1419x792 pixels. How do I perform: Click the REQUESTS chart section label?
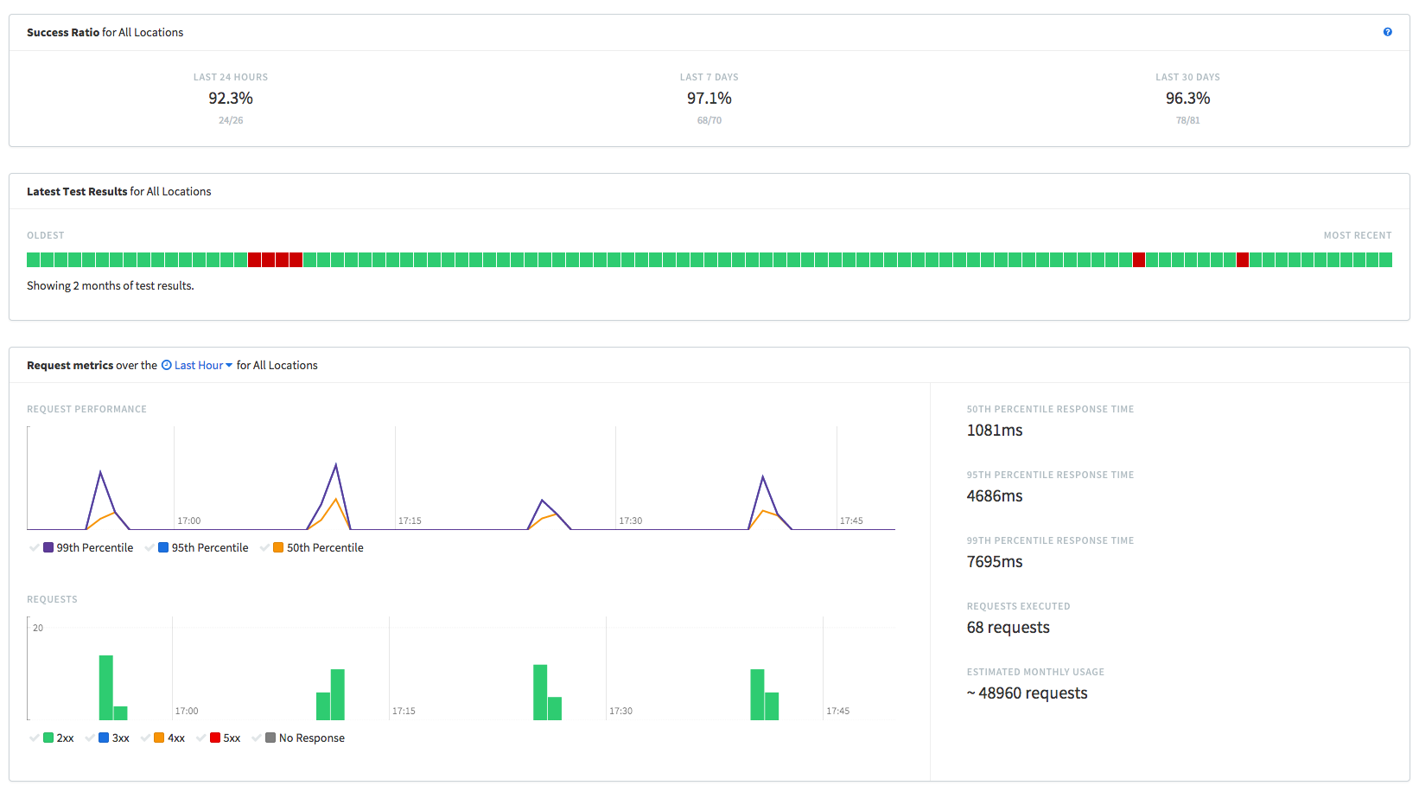tap(52, 599)
